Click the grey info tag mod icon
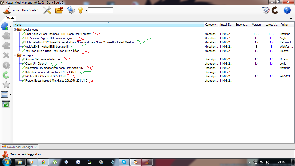 tap(6, 65)
